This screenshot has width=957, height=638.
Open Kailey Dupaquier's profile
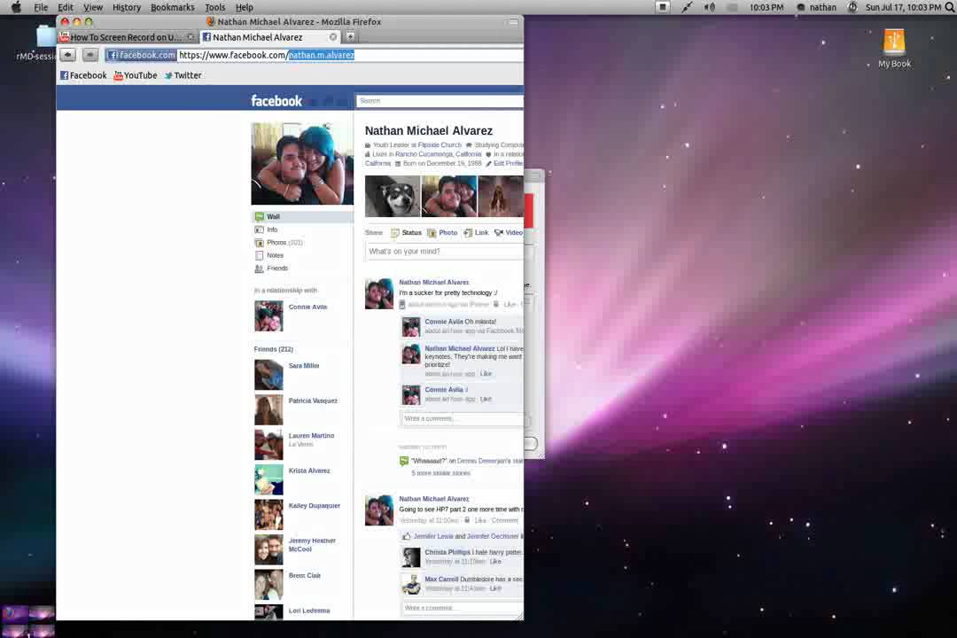click(315, 506)
